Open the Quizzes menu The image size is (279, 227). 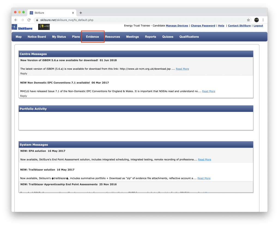coord(168,37)
